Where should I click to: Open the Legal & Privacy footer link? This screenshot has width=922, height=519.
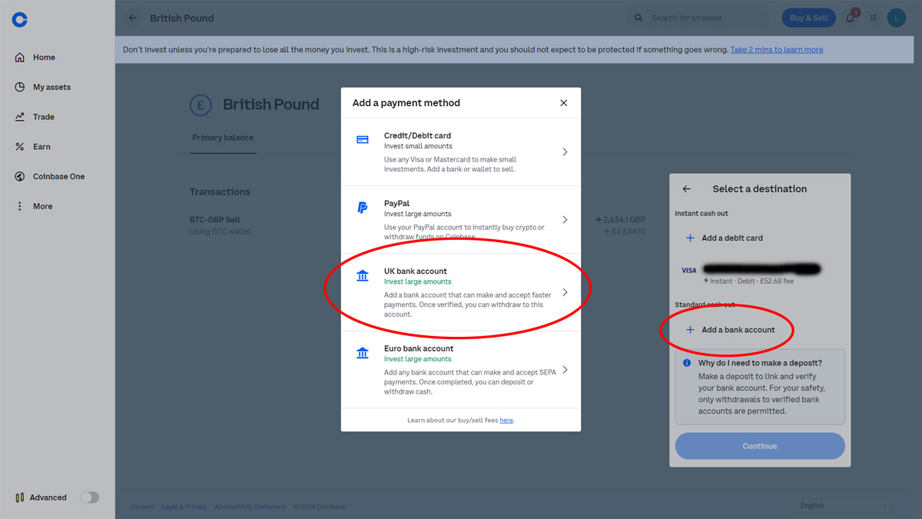click(x=184, y=507)
